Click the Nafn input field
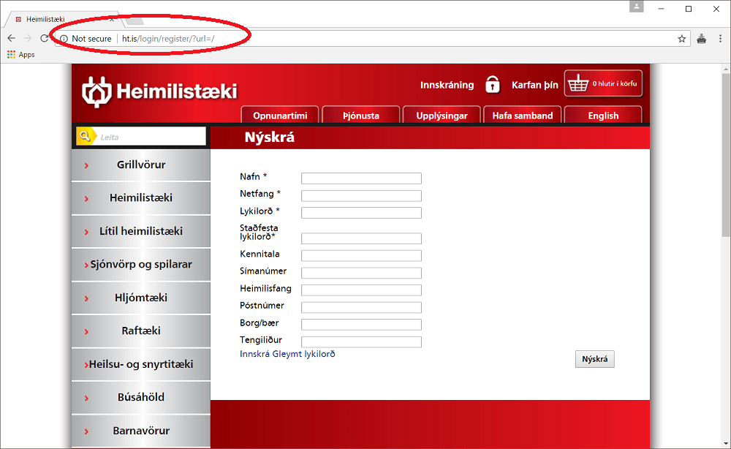This screenshot has width=731, height=449. [361, 178]
